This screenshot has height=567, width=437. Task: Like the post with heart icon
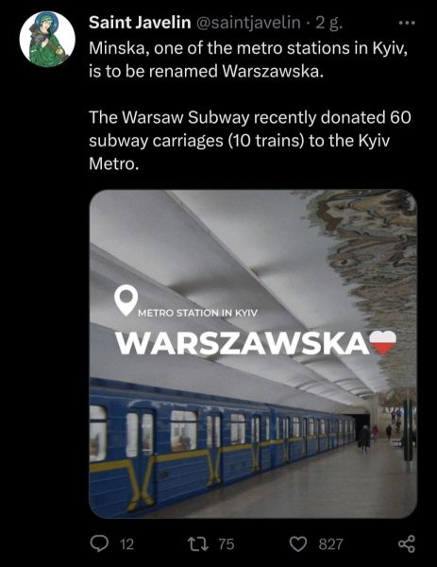[x=298, y=544]
